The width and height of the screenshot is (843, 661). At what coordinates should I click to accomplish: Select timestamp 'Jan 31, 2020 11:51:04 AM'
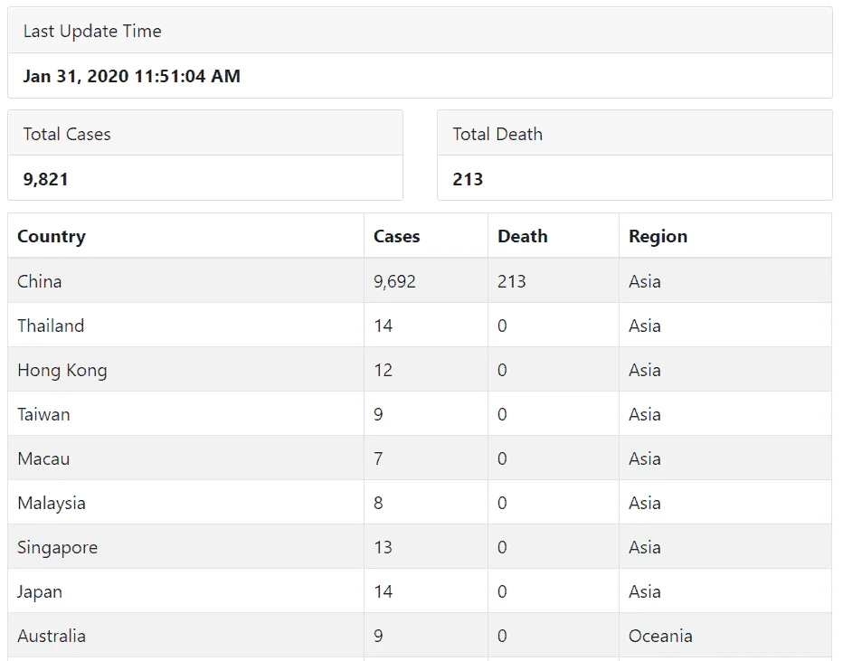coord(132,76)
